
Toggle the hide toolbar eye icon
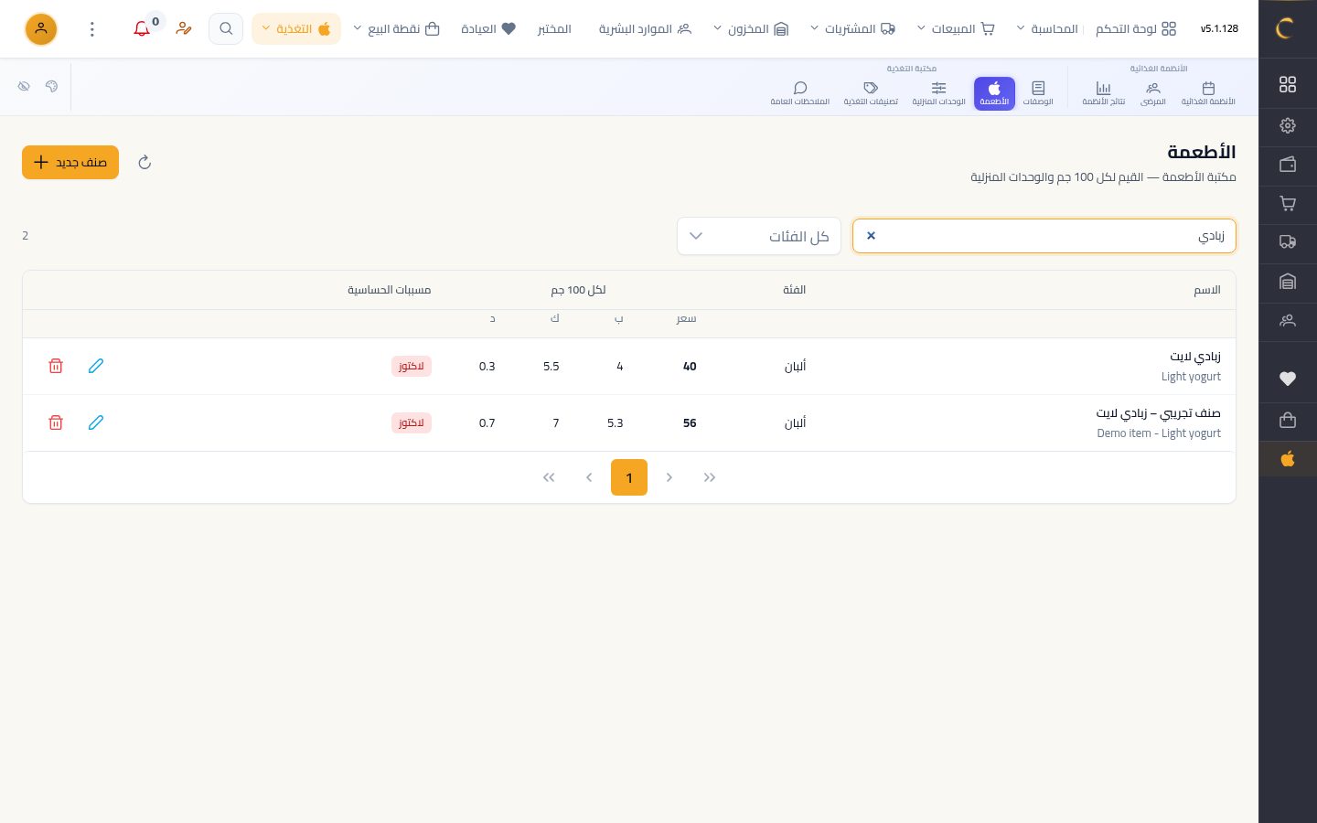[24, 86]
